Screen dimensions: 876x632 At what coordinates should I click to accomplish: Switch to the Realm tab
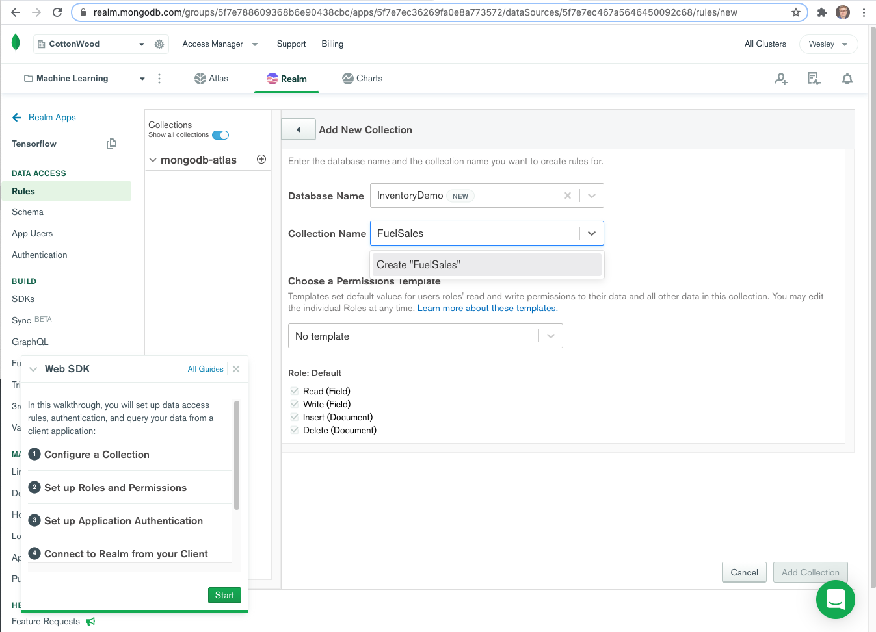287,79
